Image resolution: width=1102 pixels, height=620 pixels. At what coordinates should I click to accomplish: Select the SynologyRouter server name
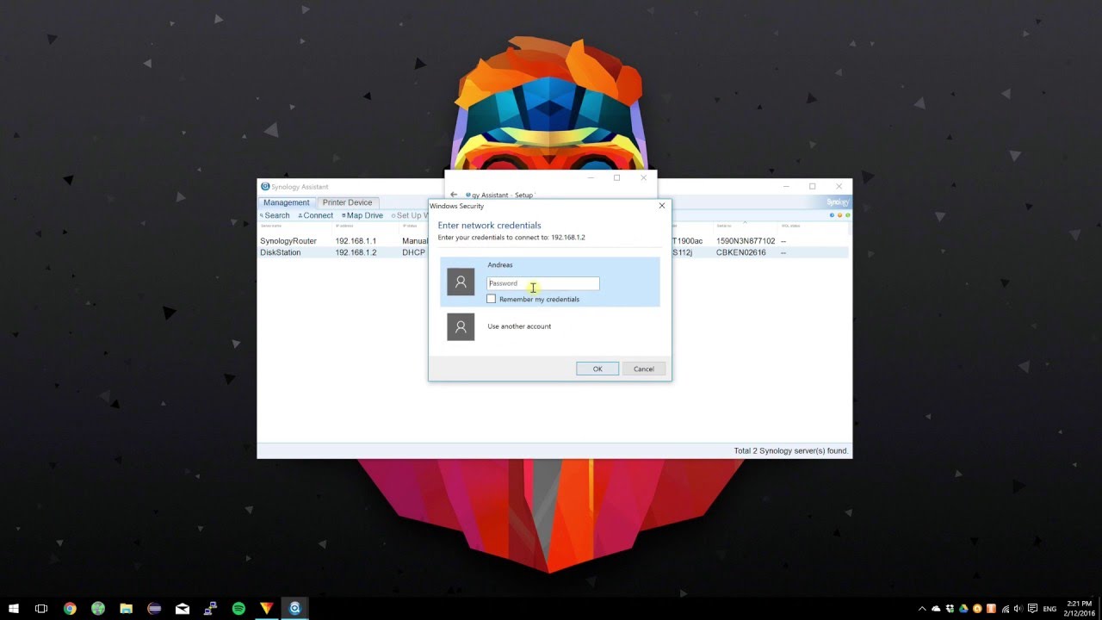(x=288, y=241)
